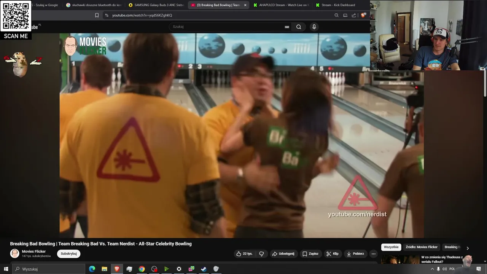
Task: Switch to 'słuchawki douszne bluetooth' Google tab
Action: point(93,5)
